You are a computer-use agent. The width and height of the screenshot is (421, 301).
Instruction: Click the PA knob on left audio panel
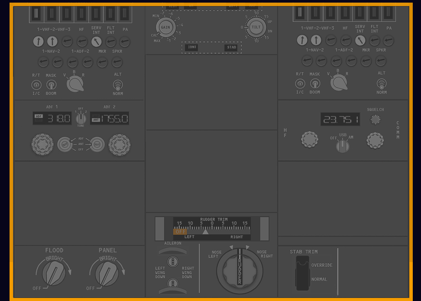[x=125, y=42]
